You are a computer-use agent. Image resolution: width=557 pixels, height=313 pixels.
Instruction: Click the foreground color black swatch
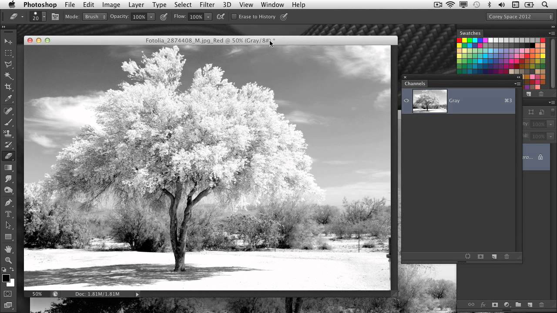[x=6, y=279]
